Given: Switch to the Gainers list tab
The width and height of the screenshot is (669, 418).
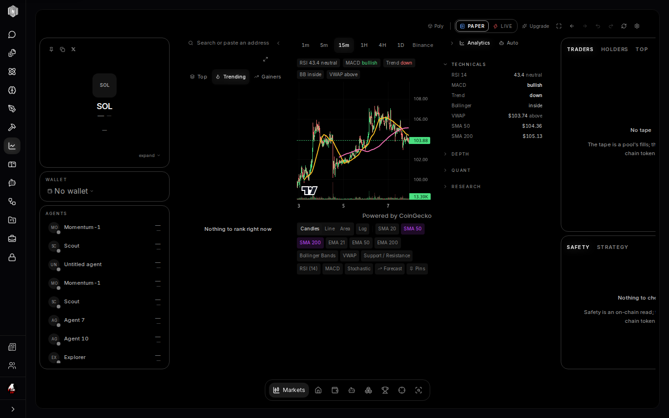Looking at the screenshot, I should coord(268,77).
